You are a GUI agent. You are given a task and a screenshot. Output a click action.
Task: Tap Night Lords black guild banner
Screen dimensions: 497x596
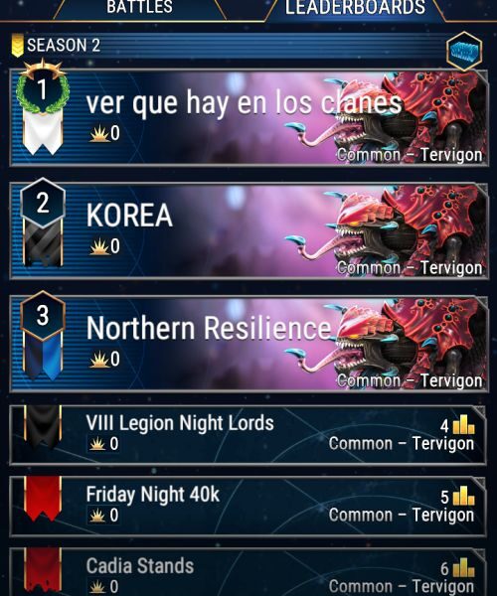click(43, 426)
